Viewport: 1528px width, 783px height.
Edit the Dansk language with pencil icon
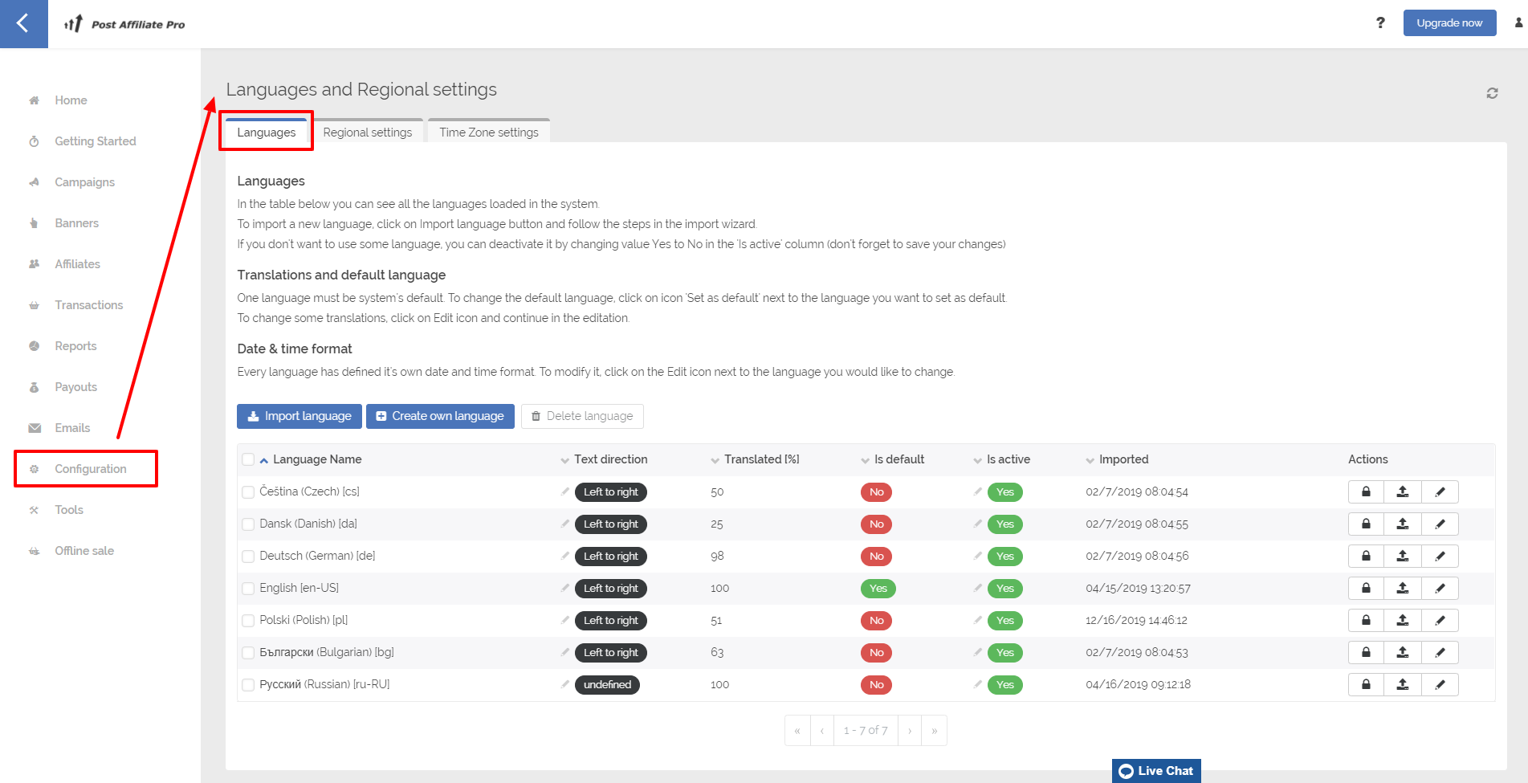(x=1440, y=524)
